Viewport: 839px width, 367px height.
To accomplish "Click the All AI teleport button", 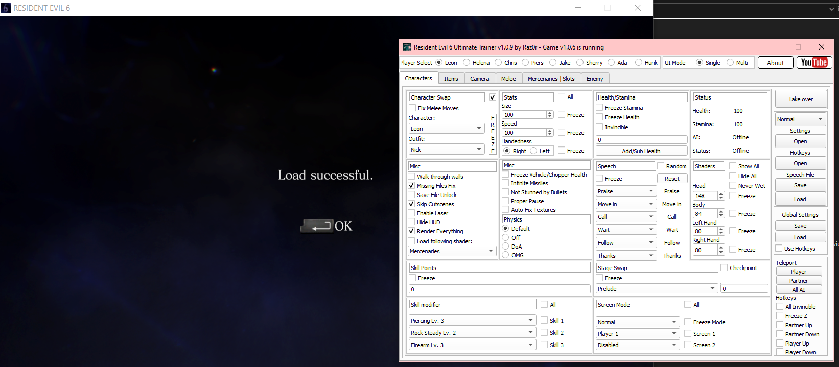I will [799, 290].
